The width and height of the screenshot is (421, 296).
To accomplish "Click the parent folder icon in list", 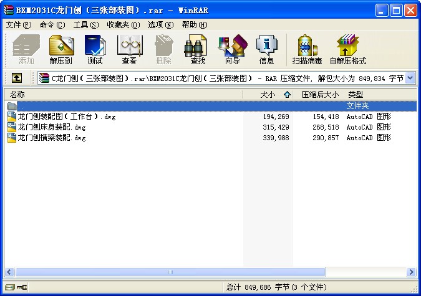I will point(12,106).
